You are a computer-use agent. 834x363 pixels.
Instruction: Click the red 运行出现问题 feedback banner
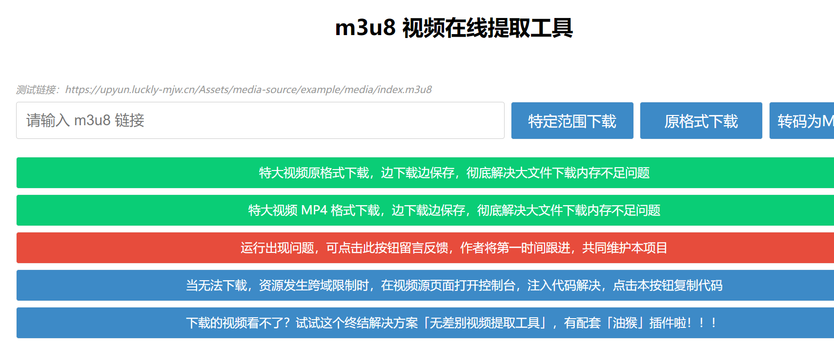[425, 248]
